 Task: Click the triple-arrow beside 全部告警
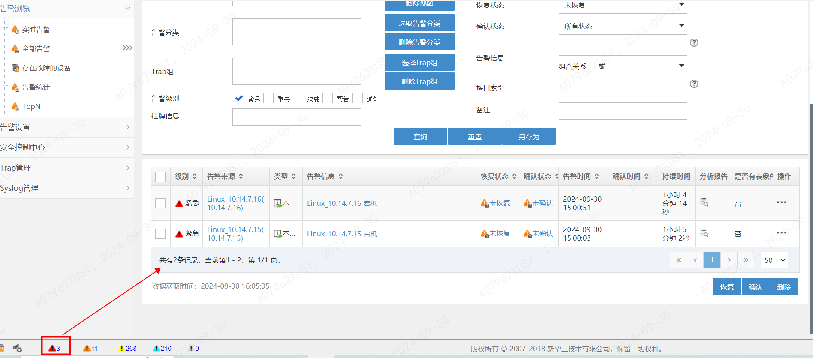coord(127,48)
